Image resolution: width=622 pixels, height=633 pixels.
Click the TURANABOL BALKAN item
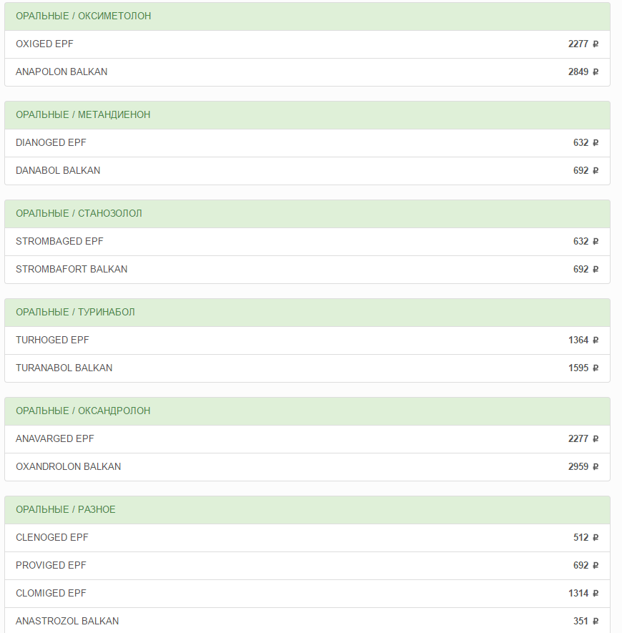(x=64, y=368)
